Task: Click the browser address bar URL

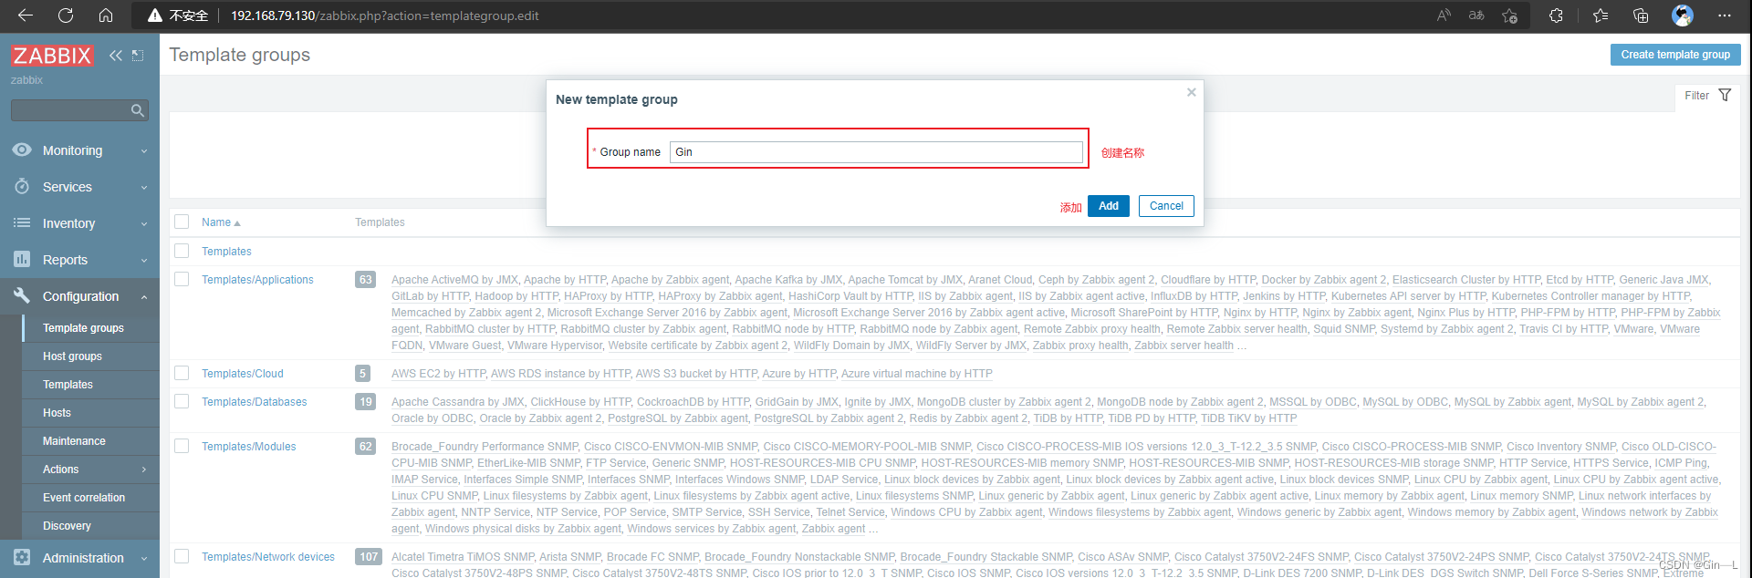Action: (384, 15)
